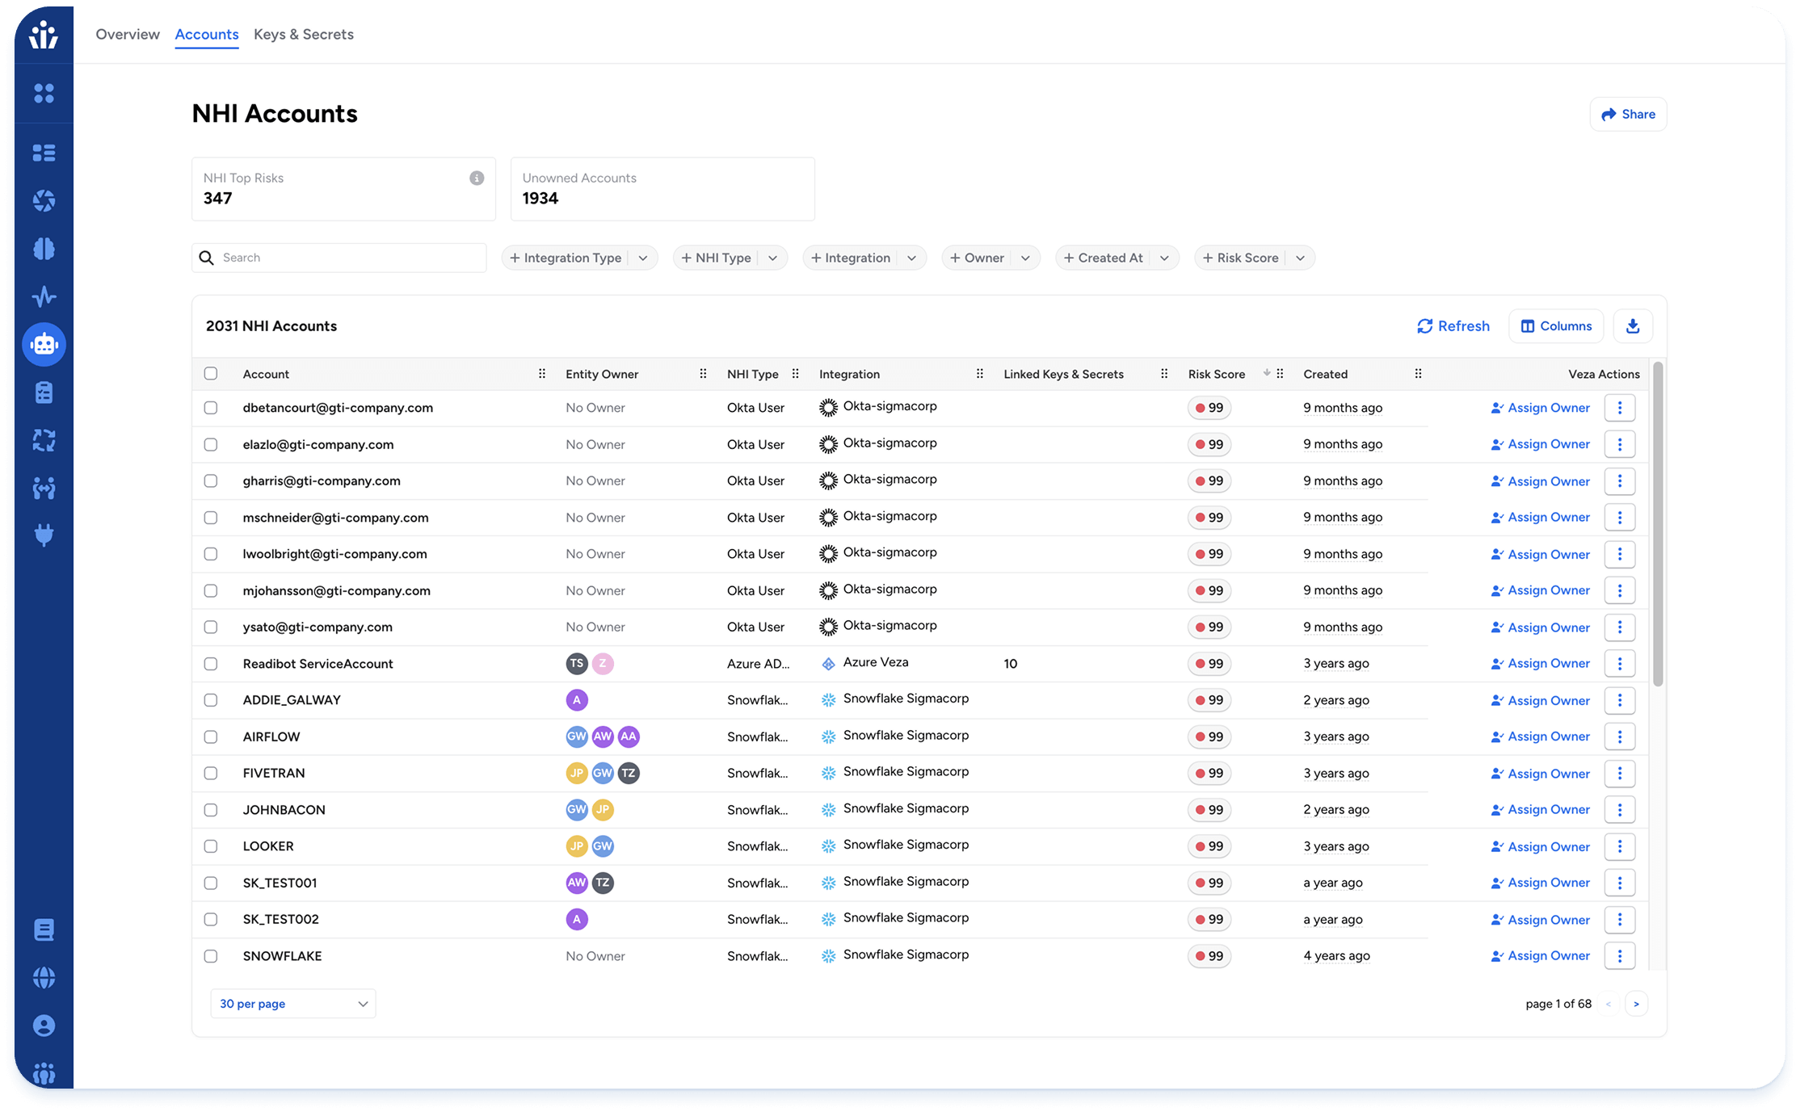Image resolution: width=1800 pixels, height=1112 pixels.
Task: Click the info icon on NHI Top Risks card
Action: pyautogui.click(x=477, y=178)
